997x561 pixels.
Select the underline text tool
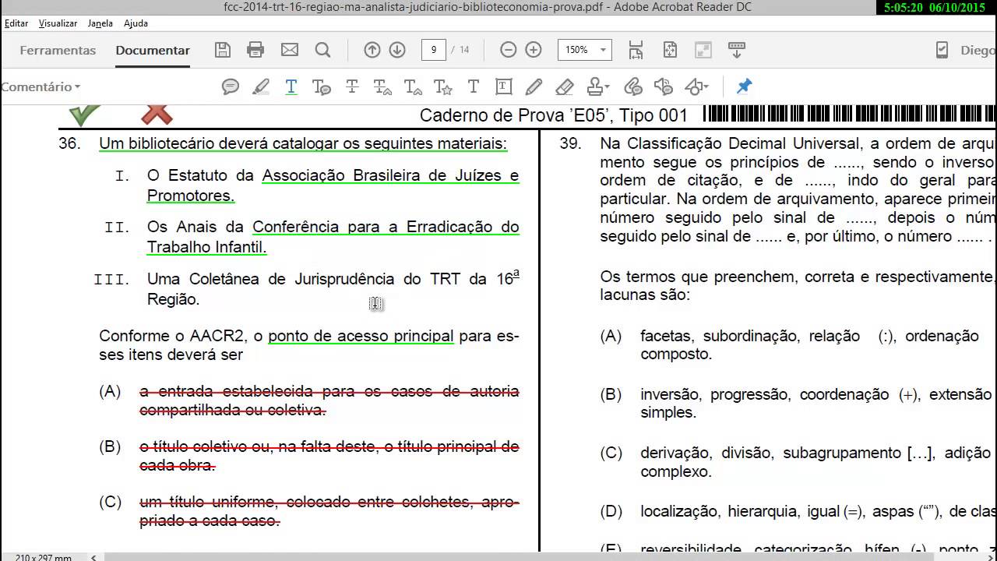pyautogui.click(x=291, y=86)
